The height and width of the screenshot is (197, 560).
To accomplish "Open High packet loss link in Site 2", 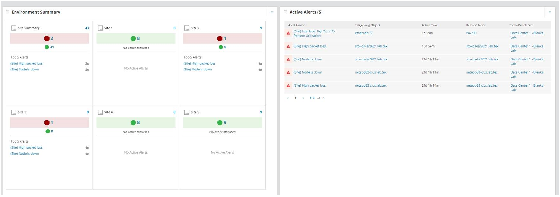I will 199,63.
